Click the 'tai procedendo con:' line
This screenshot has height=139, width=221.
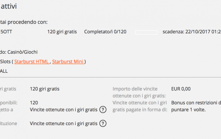(24, 22)
